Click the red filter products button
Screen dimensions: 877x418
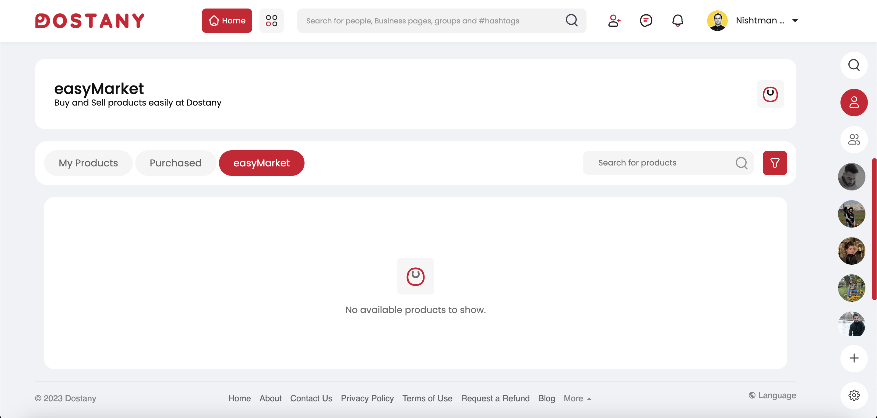(x=774, y=163)
